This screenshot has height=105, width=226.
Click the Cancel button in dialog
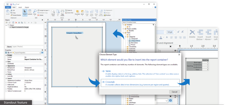(x=174, y=92)
